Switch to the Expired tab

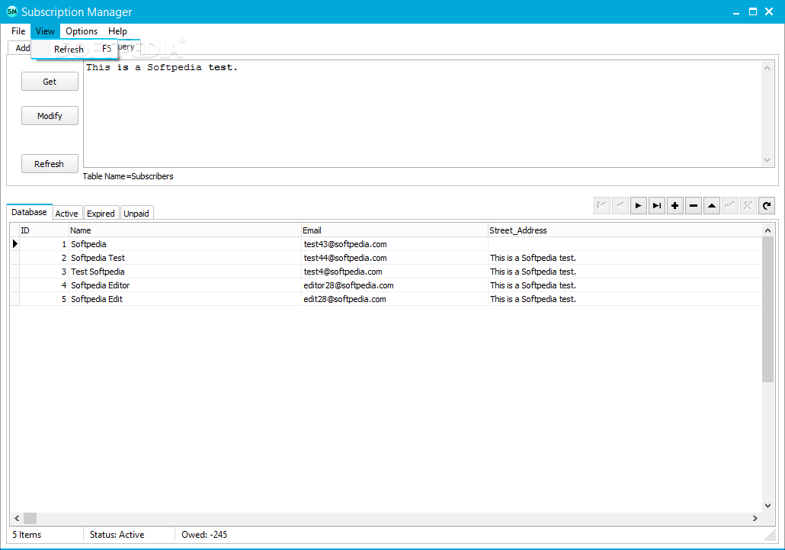pyautogui.click(x=101, y=214)
